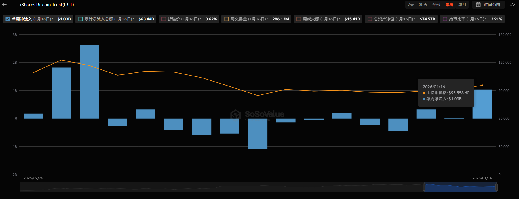Select the 30天 range tab
The width and height of the screenshot is (519, 199).
[x=423, y=5]
